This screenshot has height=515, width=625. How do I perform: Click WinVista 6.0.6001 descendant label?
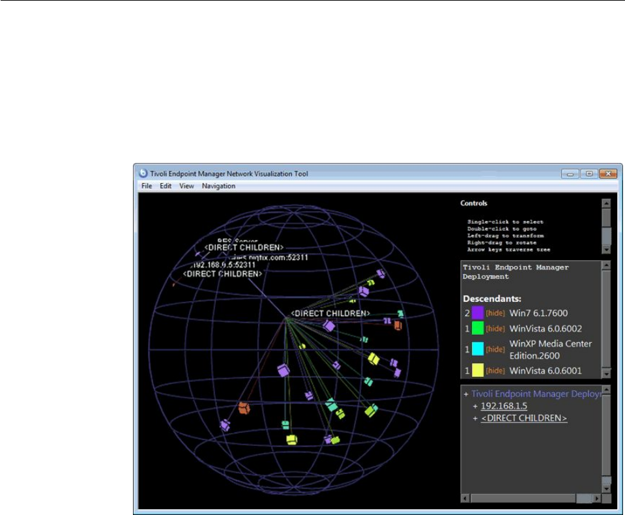(545, 370)
